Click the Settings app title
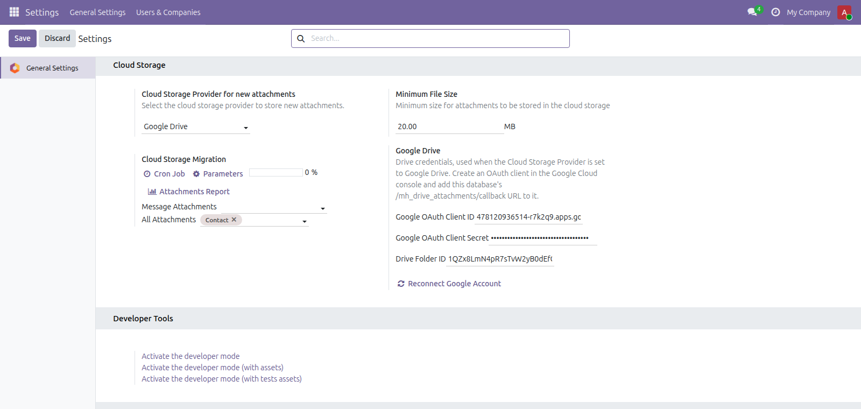Screen dimensions: 861x409 [x=42, y=12]
